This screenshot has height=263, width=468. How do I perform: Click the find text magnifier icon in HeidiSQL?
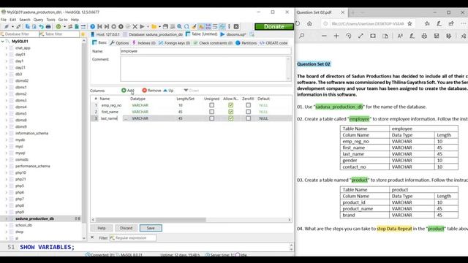tap(179, 26)
